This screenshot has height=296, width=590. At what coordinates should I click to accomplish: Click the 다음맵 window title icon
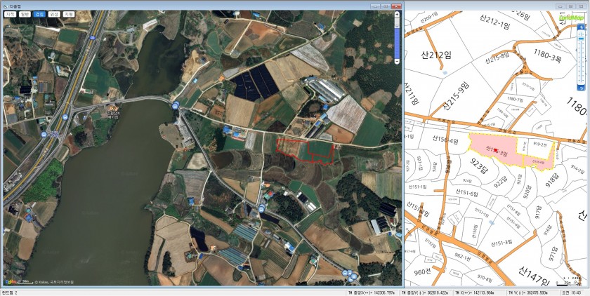click(6, 4)
